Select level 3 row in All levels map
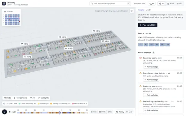 pos(11,20)
